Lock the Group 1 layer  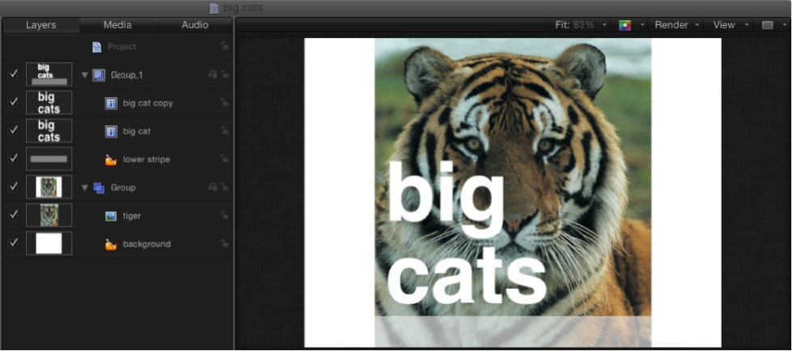click(224, 74)
